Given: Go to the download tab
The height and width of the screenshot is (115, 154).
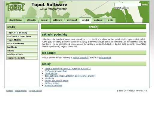Looking at the screenshot, I should pos(72,20).
